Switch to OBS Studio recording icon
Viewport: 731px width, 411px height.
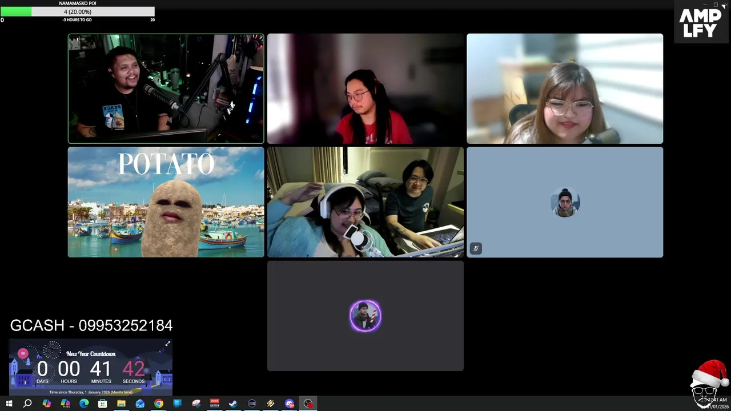coord(308,404)
